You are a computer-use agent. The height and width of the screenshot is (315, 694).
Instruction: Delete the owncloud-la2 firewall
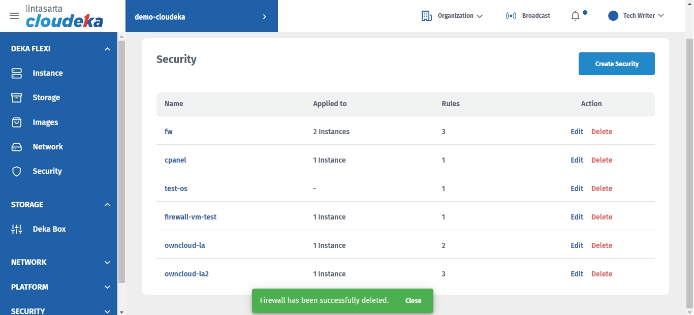602,274
